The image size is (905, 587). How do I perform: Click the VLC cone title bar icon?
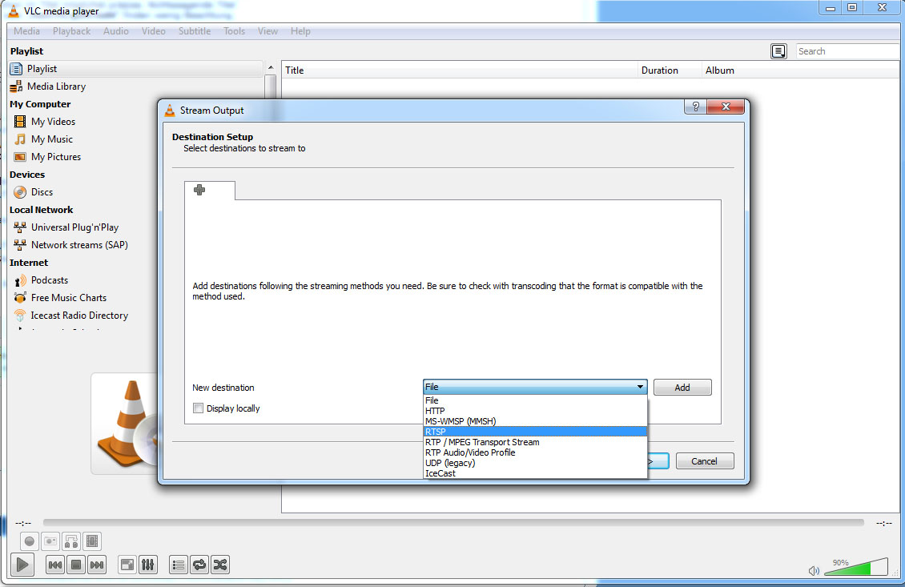tap(14, 11)
